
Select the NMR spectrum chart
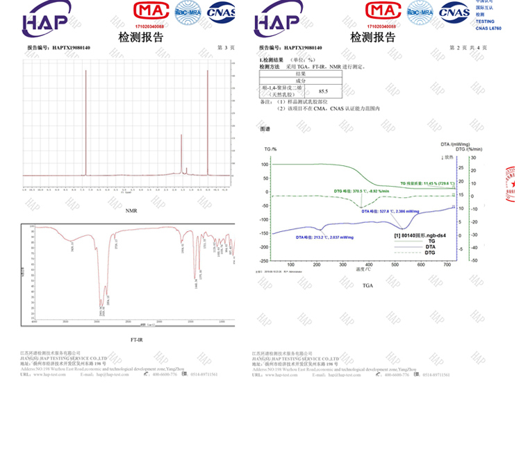click(x=127, y=125)
